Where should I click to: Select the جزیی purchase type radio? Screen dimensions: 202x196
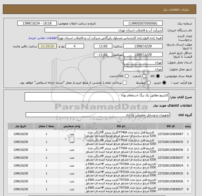164,83
